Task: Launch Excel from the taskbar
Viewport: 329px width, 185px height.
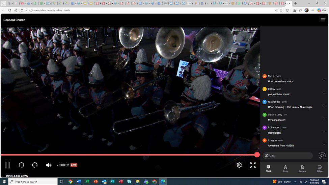Action: [x=87, y=181]
